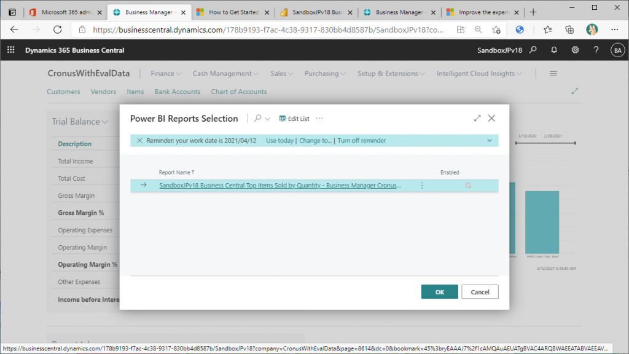Open the Bank Accounts link
The width and height of the screenshot is (629, 354).
click(x=178, y=92)
